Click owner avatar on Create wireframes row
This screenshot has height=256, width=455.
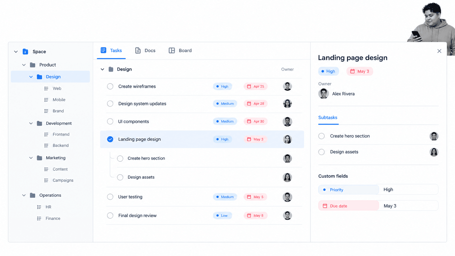click(287, 86)
